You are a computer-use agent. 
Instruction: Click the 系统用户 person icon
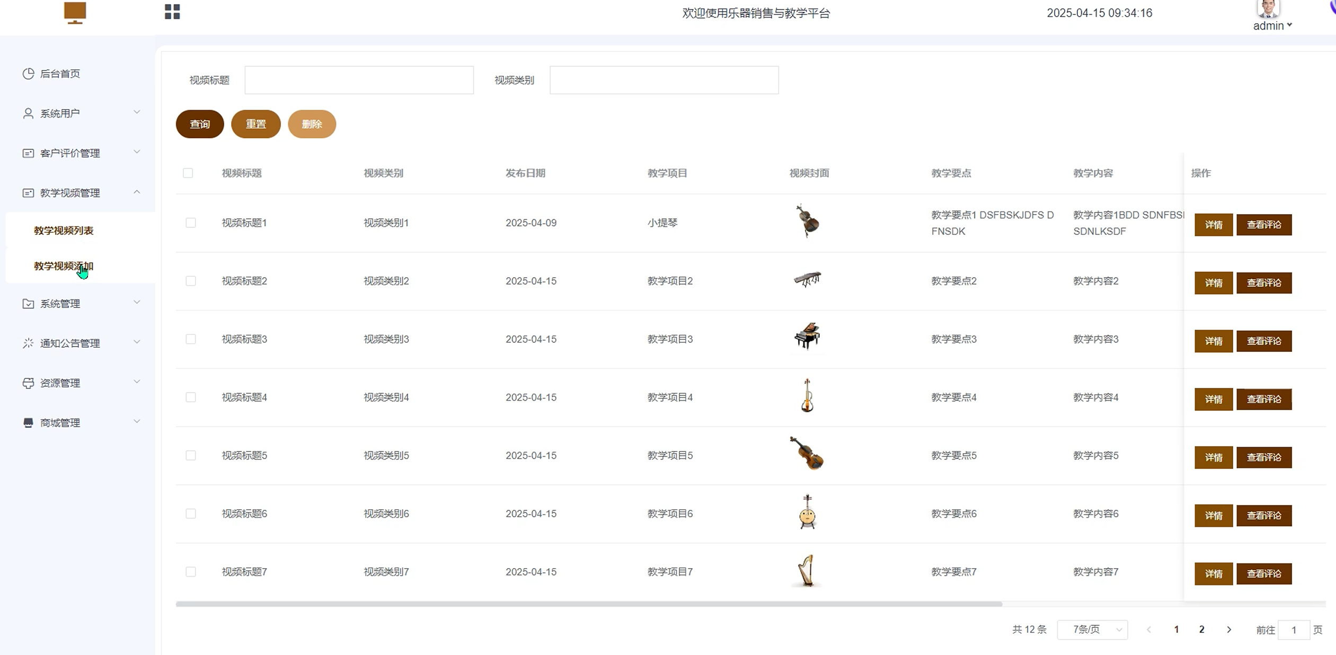point(28,113)
